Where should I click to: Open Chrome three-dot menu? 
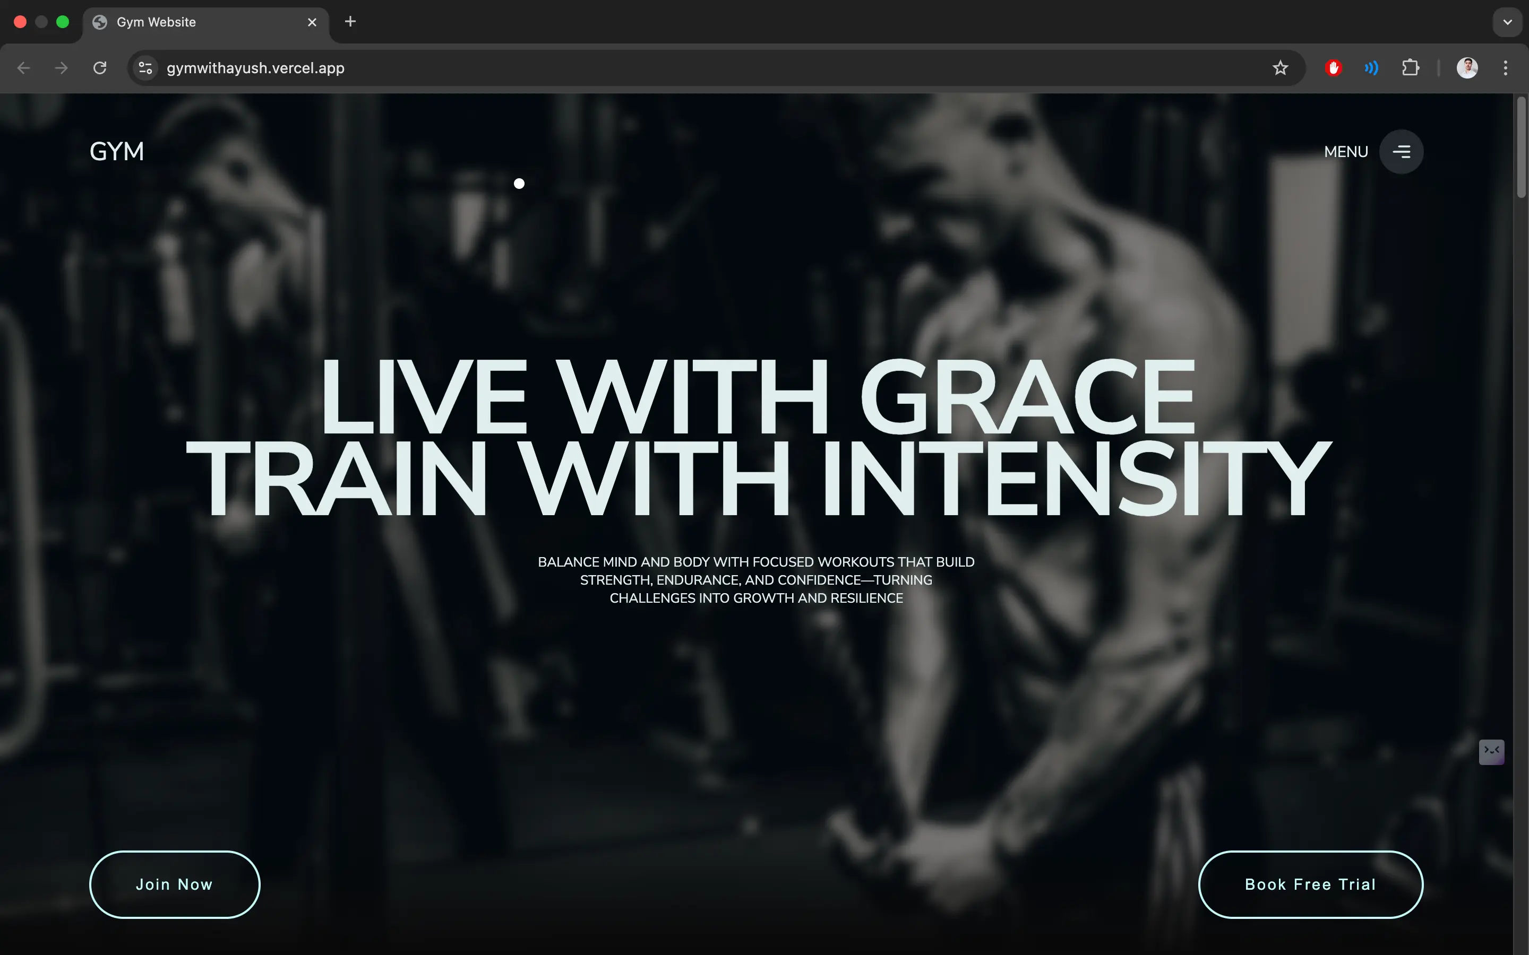(1506, 68)
